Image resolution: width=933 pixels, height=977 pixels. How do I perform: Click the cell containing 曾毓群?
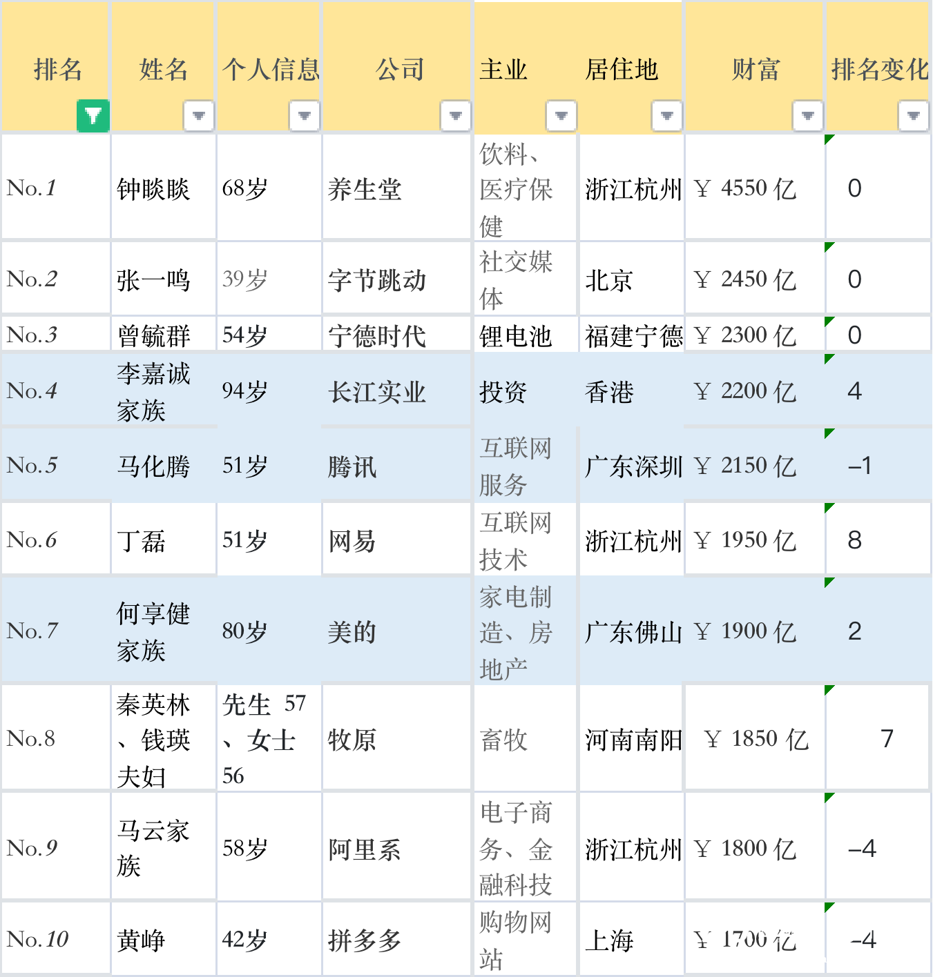coord(164,335)
